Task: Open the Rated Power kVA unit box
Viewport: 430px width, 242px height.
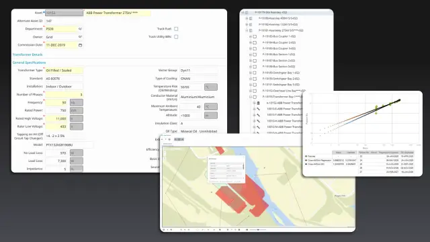Action: (x=77, y=110)
